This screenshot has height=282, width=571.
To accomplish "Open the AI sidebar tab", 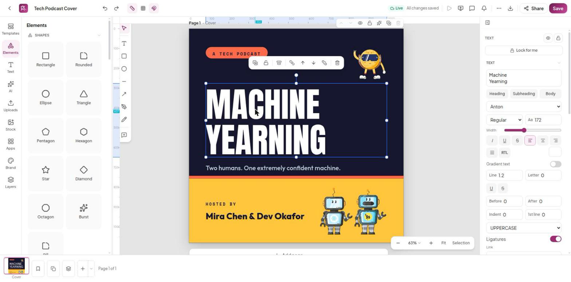I will click(10, 87).
